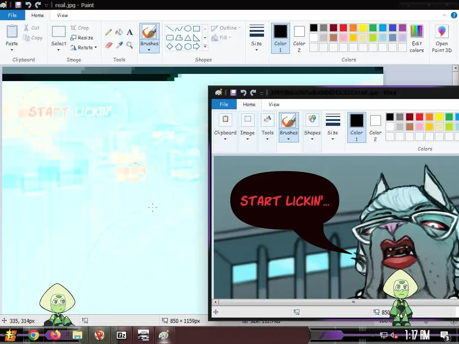Screen dimensions: 459x344
Task: Click Copy in the Clipboard group
Action: [33, 38]
